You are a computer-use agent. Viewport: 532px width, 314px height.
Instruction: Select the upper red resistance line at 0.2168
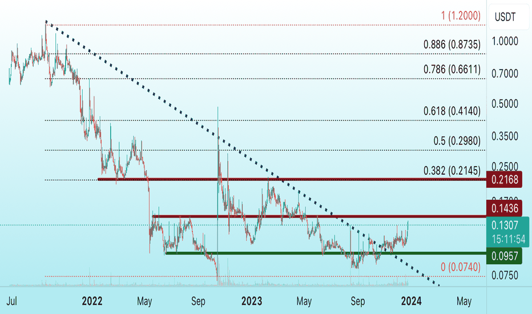292,179
